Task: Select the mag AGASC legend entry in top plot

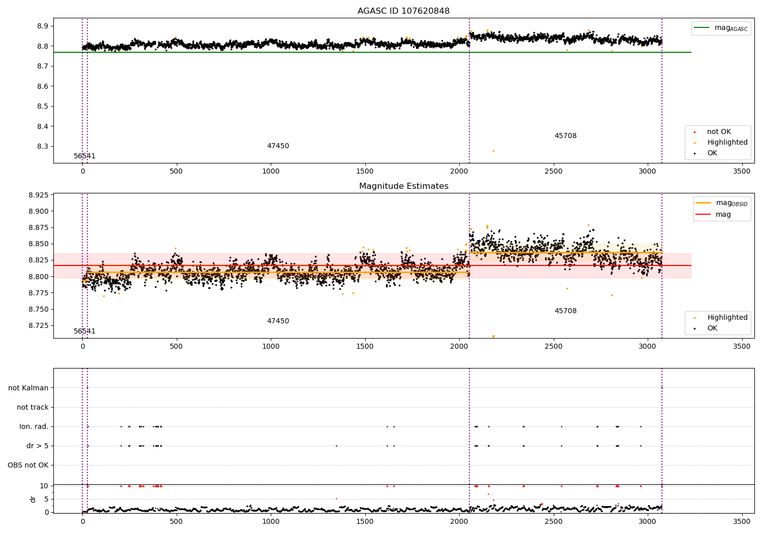Action: pos(721,28)
